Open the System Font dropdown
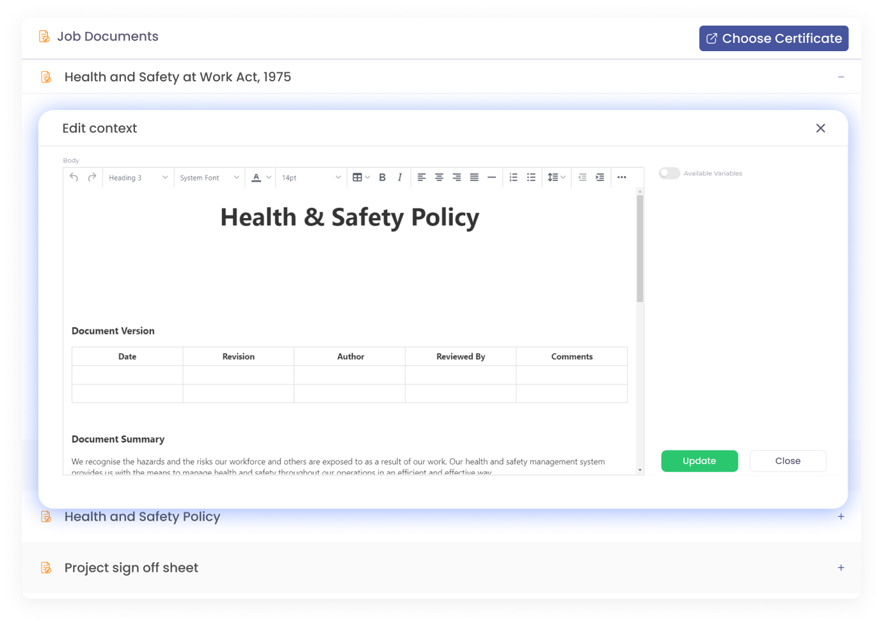Image resolution: width=883 pixels, height=625 pixels. pyautogui.click(x=209, y=178)
